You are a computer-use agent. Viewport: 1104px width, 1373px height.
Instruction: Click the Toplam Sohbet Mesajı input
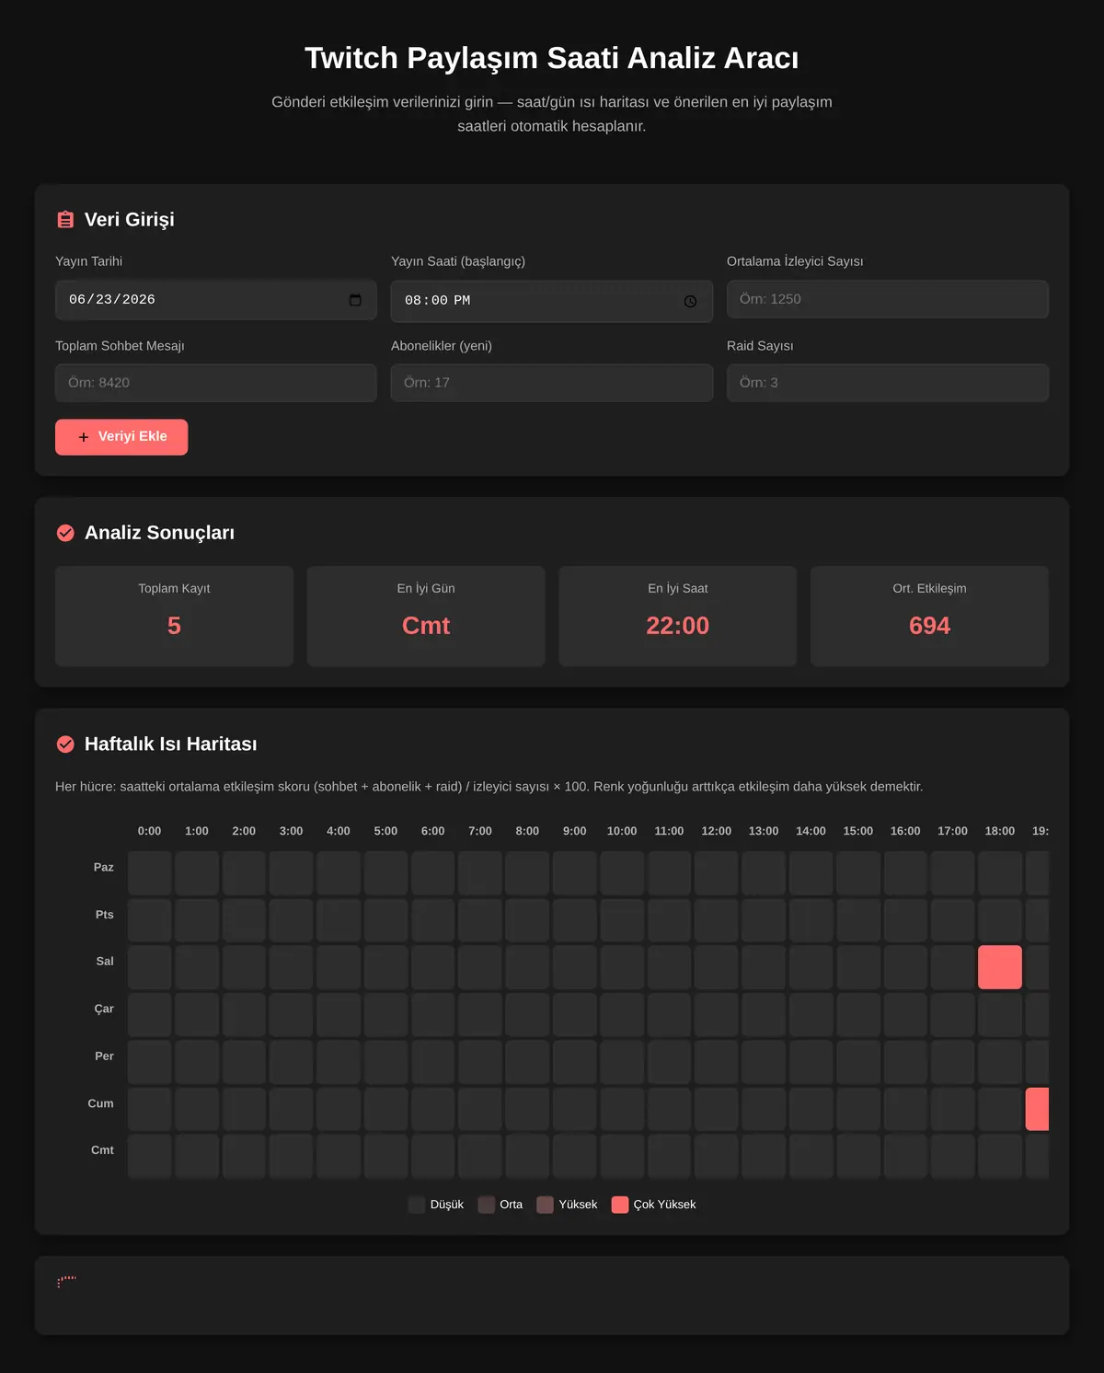tap(216, 383)
